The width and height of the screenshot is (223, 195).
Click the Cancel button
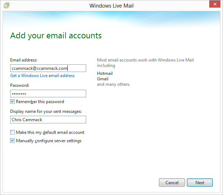(x=172, y=182)
